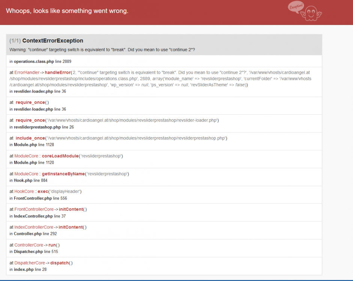
Task: Click 'operations.class.php line 2889' text
Action: [42, 61]
